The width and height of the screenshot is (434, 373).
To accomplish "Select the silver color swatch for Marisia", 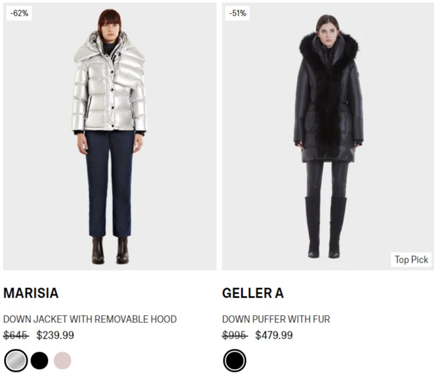I will point(16,361).
